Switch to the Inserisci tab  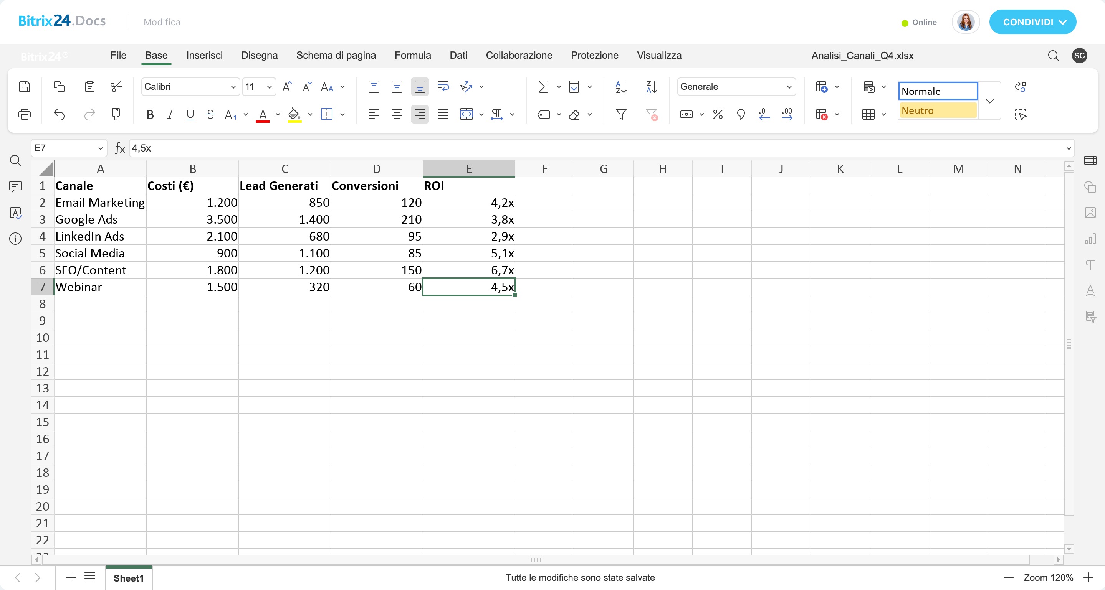point(204,55)
